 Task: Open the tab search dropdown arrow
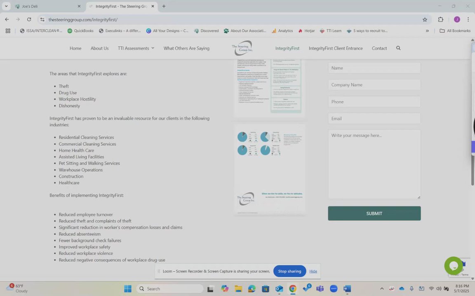click(x=6, y=6)
